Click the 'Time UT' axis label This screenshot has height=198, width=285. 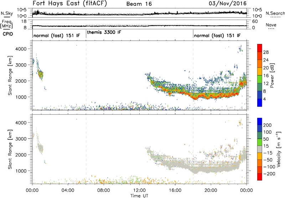[139, 195]
